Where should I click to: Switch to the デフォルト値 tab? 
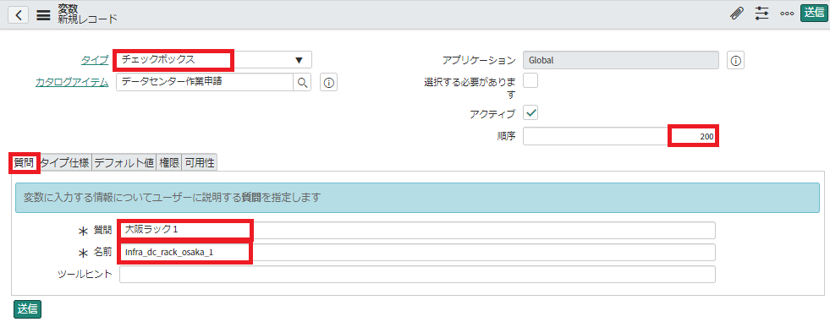[124, 163]
